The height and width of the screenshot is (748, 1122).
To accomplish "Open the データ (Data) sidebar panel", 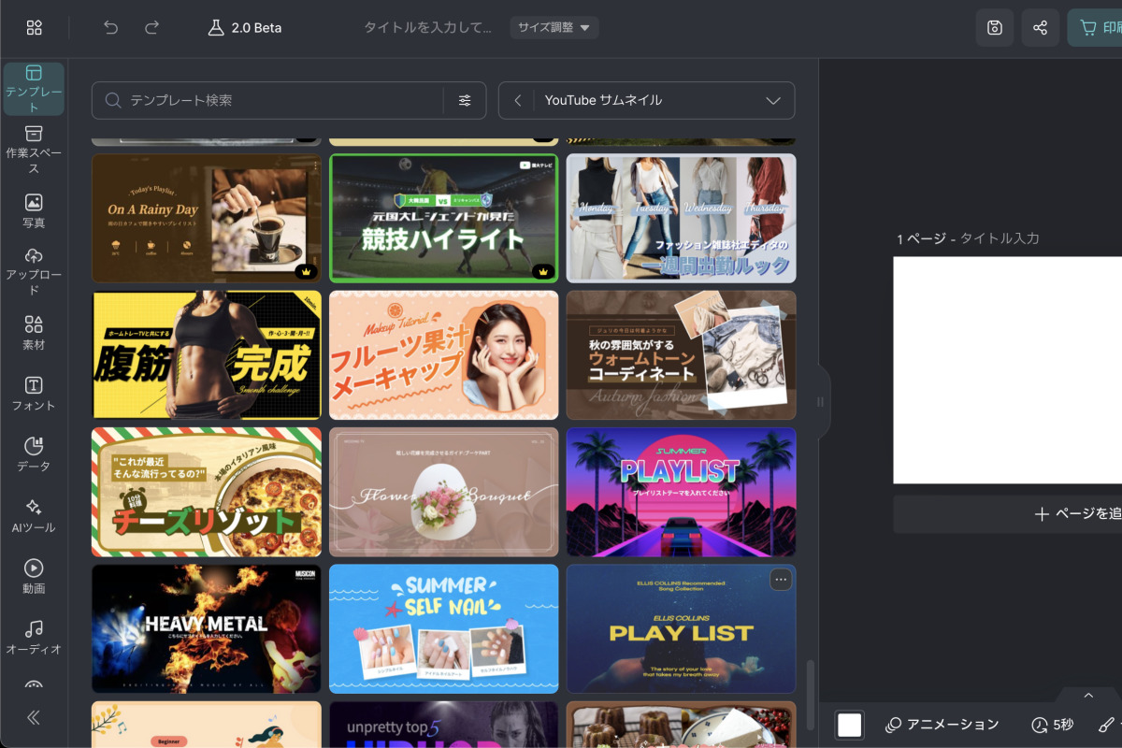I will coord(33,451).
